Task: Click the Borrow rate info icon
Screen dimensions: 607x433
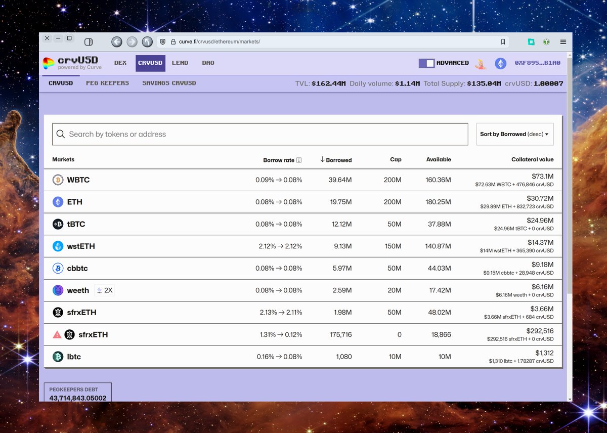Action: [299, 160]
